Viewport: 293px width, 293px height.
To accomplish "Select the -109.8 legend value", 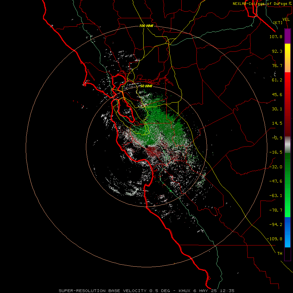I will tap(274, 239).
